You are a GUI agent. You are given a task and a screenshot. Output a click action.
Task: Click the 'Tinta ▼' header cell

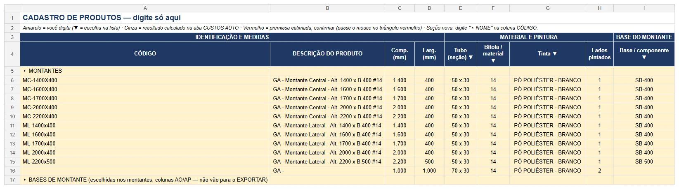click(548, 54)
